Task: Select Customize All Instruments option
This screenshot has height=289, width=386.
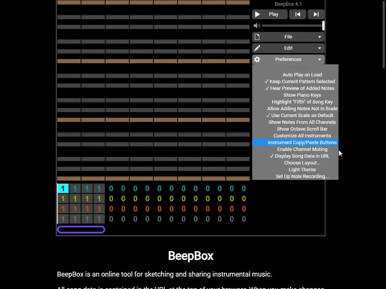Action: click(295, 135)
